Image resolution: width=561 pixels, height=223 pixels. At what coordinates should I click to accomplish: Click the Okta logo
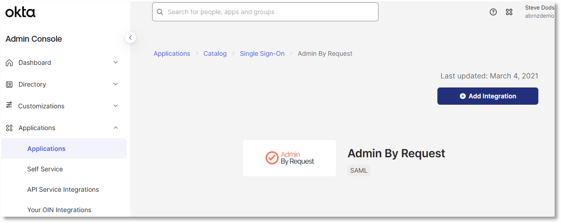tap(20, 12)
